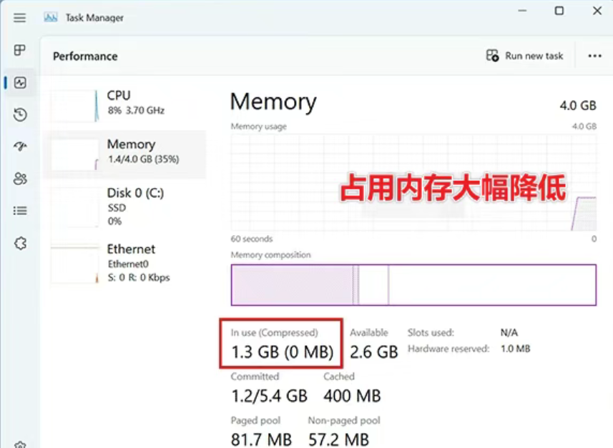Click the Run new task button
The height and width of the screenshot is (448, 613).
click(525, 56)
